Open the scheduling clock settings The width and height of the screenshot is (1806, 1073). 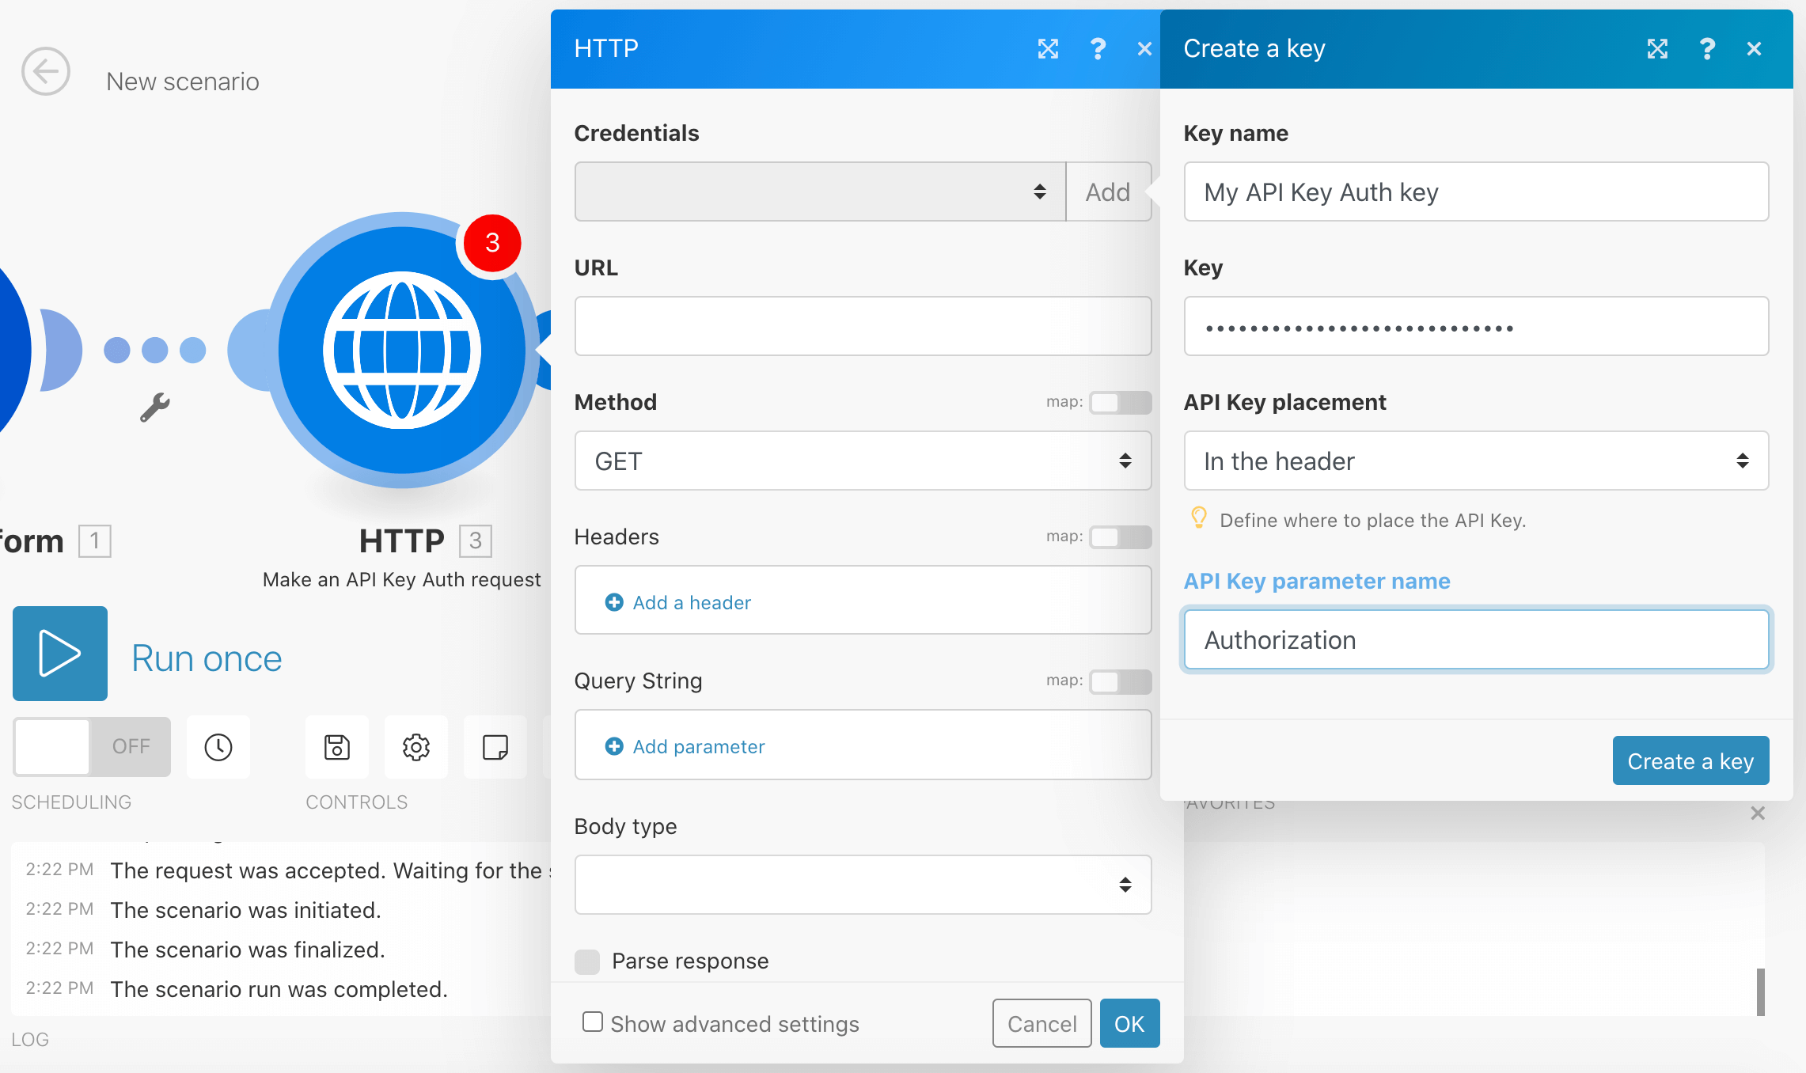[218, 746]
